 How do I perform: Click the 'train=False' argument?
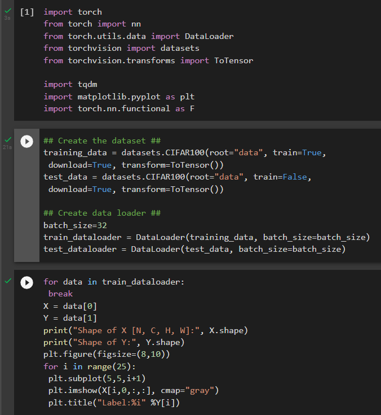click(280, 177)
